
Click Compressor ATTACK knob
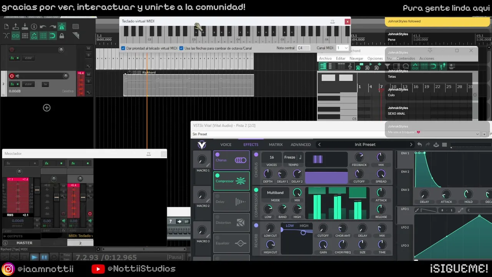[381, 192]
